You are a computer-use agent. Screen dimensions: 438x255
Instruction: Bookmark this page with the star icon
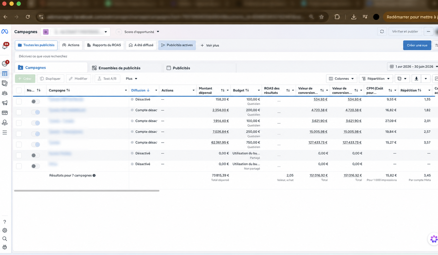click(x=322, y=17)
